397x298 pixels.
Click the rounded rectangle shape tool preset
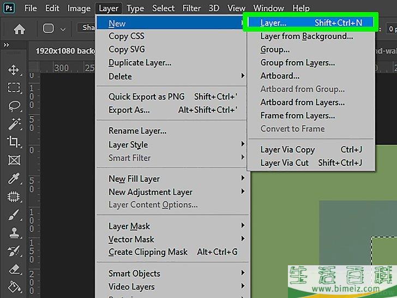48,28
